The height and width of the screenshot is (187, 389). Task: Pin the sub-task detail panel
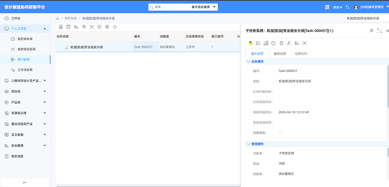(371, 31)
